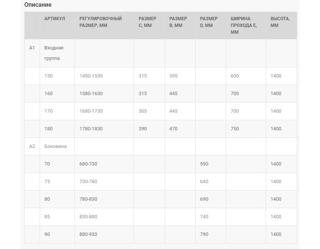Click the 590 size D value
Viewport: 320px width, 249px height.
click(204, 164)
